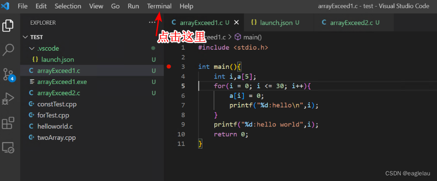Open the Remote Explorer view
Viewport: 437px width, 181px height.
click(8, 148)
